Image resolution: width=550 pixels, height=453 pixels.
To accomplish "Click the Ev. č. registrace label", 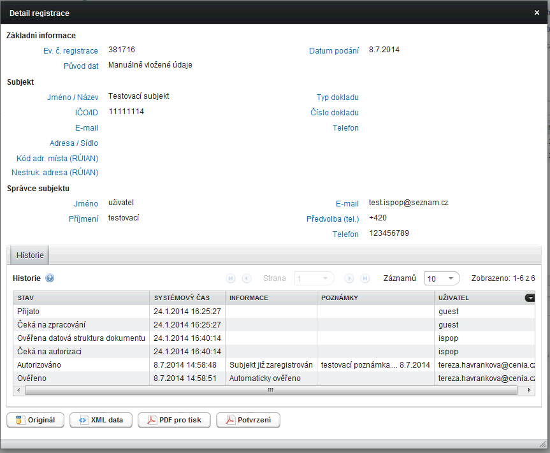I will click(71, 51).
